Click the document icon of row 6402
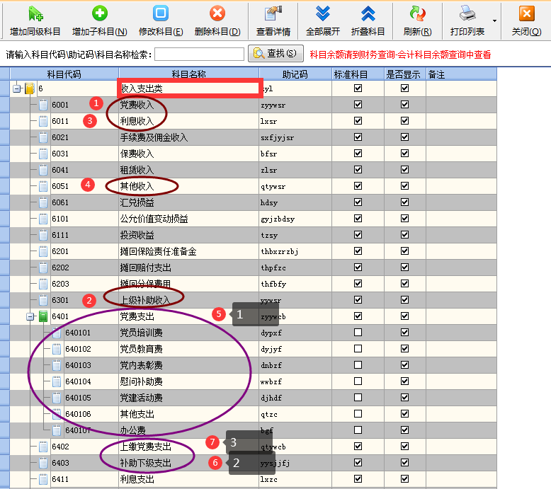This screenshot has width=551, height=489. coord(43,447)
